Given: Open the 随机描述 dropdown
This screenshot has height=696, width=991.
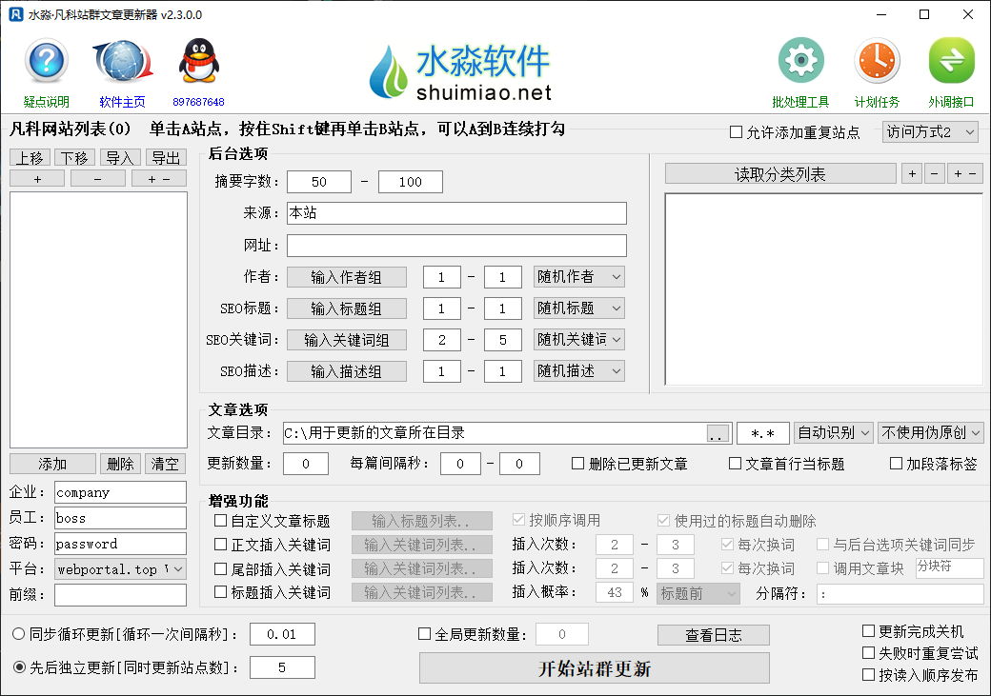Looking at the screenshot, I should 579,371.
